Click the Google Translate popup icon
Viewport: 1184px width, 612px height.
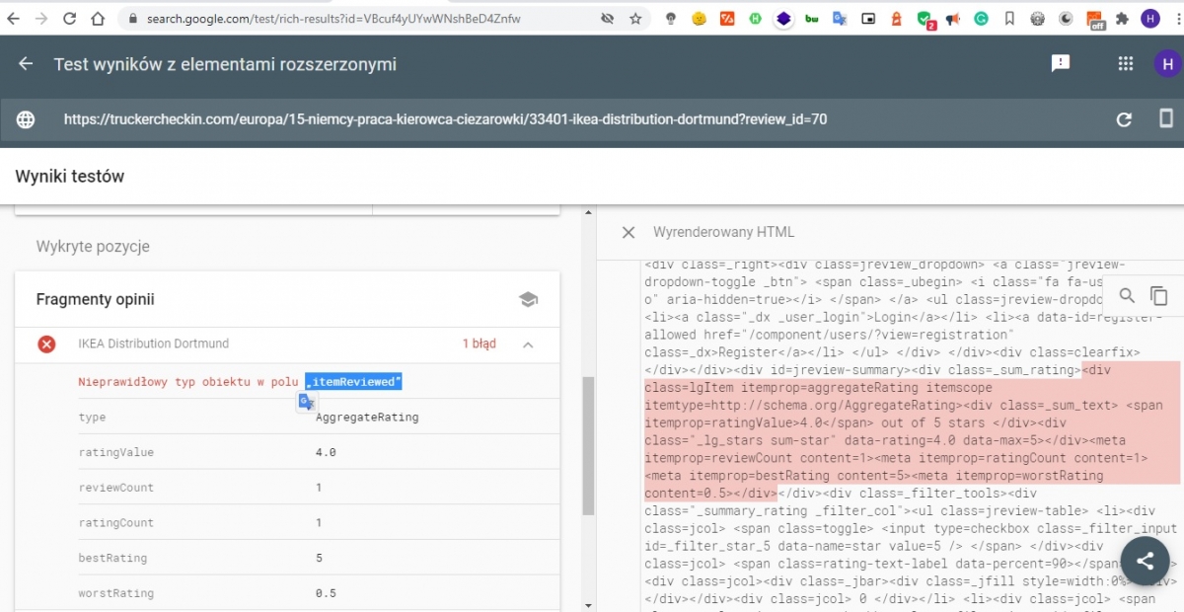[x=308, y=402]
